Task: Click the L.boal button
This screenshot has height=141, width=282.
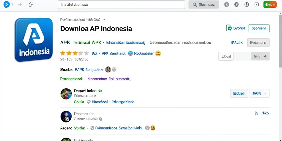Action: (x=226, y=56)
